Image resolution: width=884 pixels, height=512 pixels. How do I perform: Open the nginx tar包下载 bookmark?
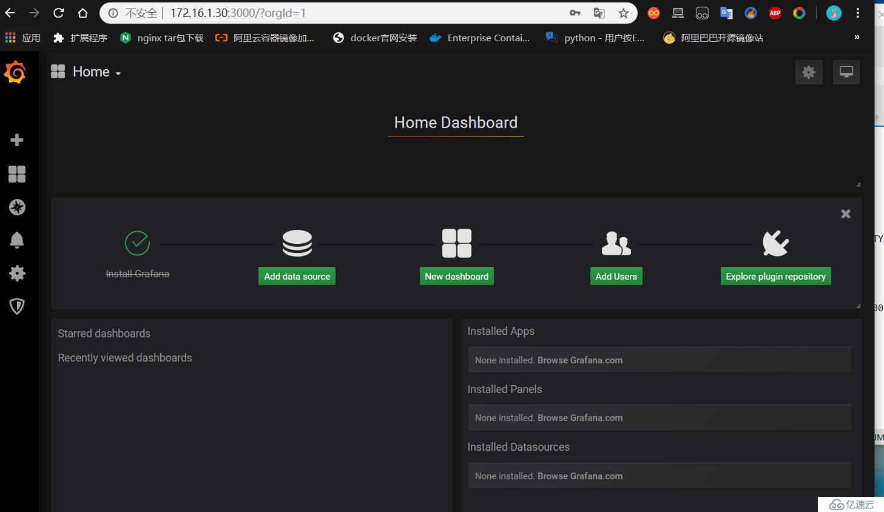[x=162, y=38]
